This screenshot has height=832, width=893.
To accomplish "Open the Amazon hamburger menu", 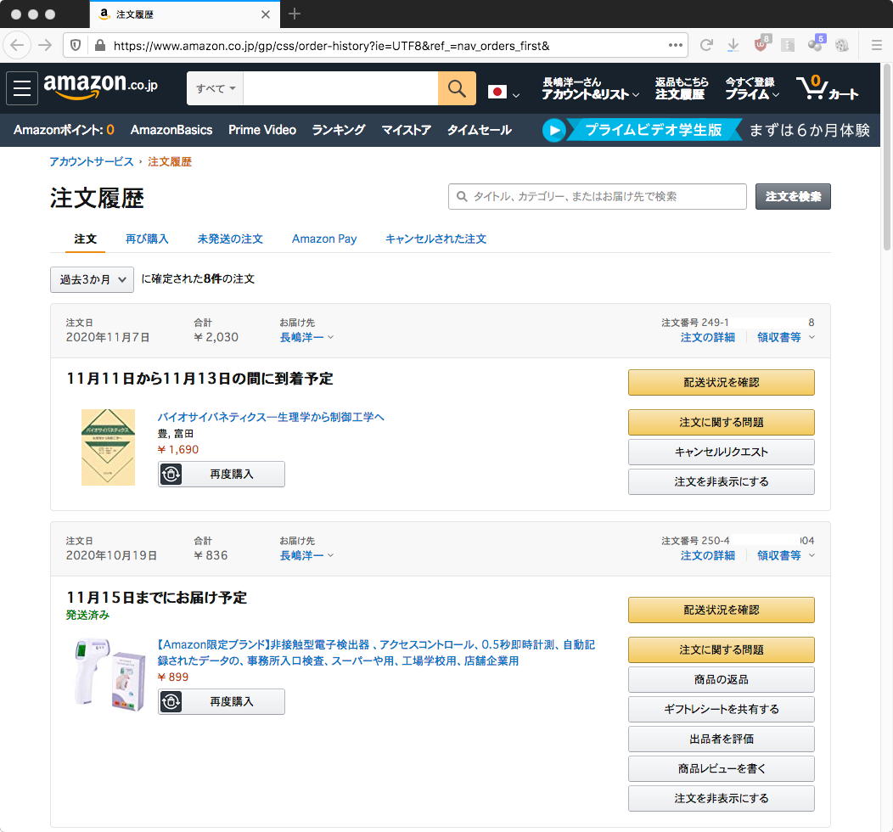I will (21, 88).
